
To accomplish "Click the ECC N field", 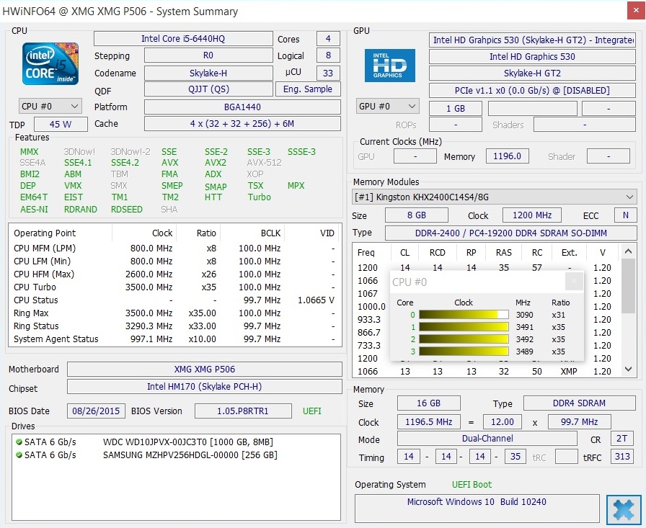I will click(625, 215).
